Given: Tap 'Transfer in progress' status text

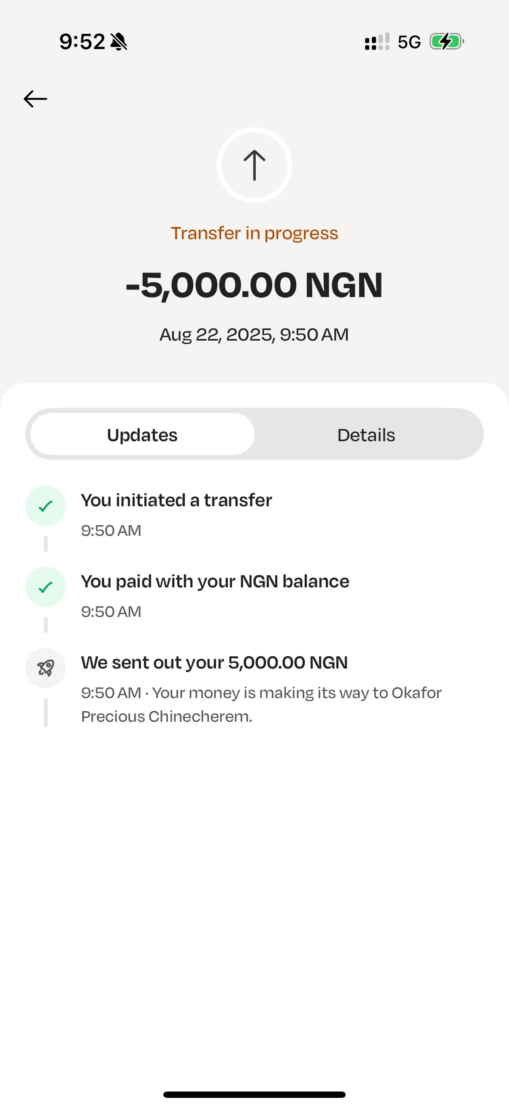Looking at the screenshot, I should [x=254, y=233].
